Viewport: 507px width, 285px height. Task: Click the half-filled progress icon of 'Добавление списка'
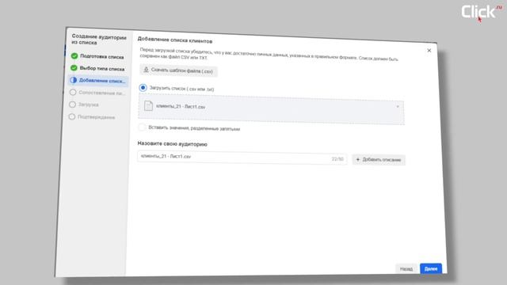tap(74, 80)
